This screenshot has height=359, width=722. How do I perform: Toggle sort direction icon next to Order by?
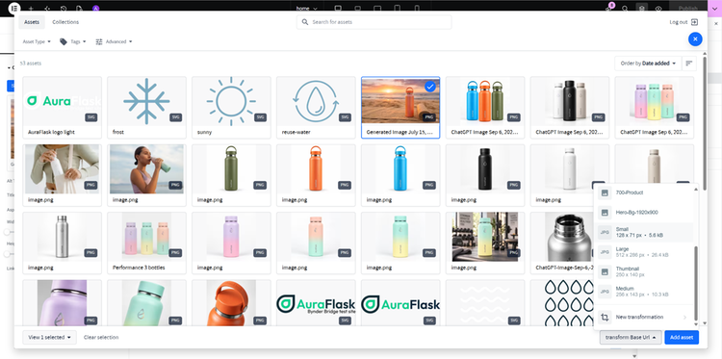[689, 64]
